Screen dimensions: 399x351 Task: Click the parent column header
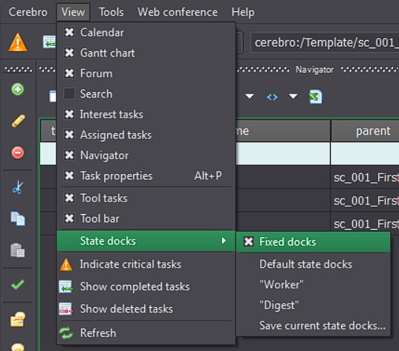pos(365,131)
